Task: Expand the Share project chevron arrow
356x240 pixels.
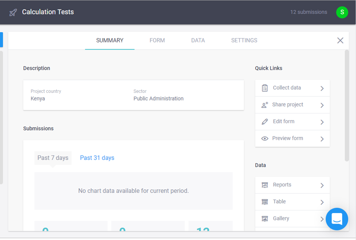Action: pos(322,105)
